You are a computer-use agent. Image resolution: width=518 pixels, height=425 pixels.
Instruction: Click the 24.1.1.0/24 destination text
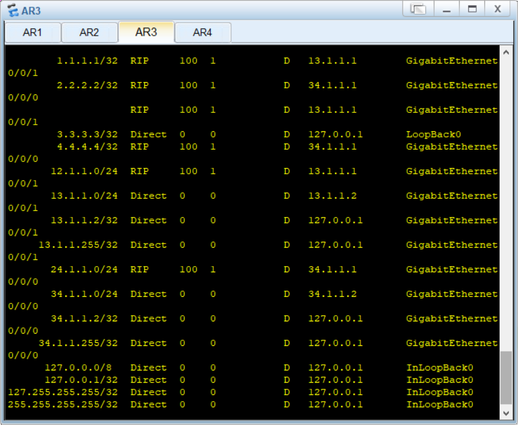click(84, 269)
